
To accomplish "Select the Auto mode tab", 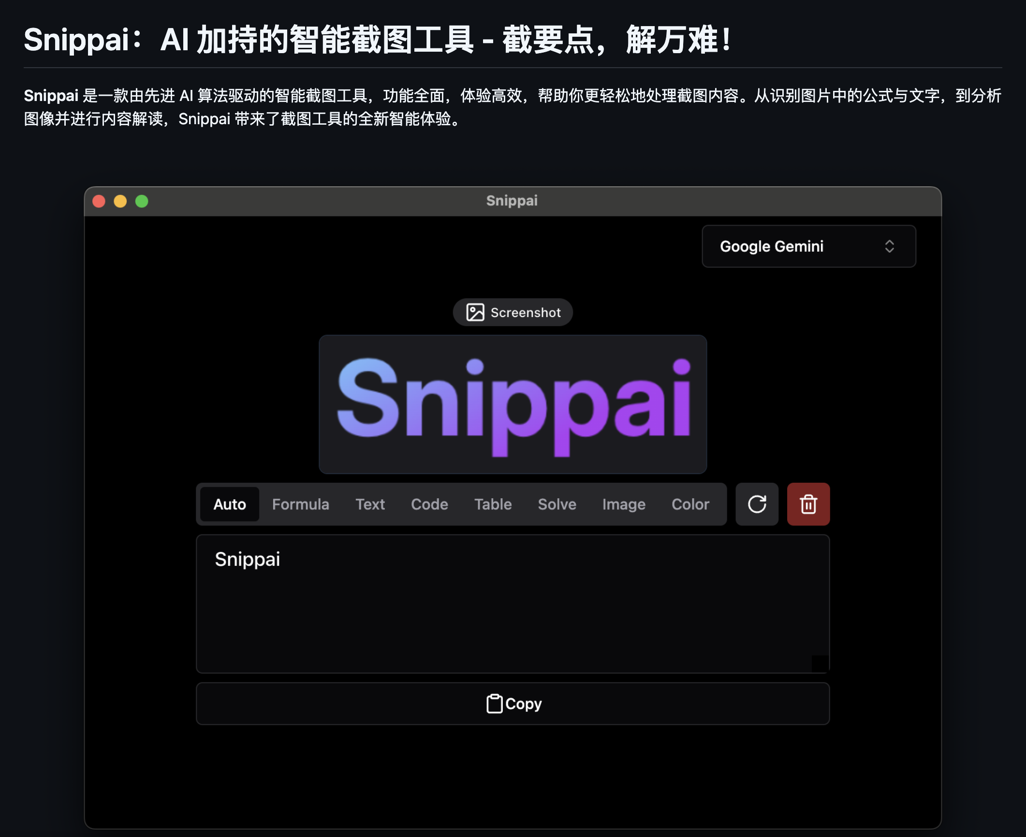I will click(230, 504).
